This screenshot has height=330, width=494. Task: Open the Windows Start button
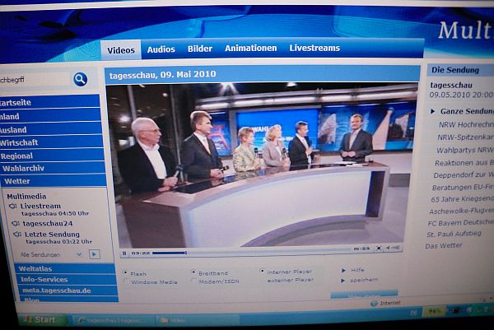point(42,320)
